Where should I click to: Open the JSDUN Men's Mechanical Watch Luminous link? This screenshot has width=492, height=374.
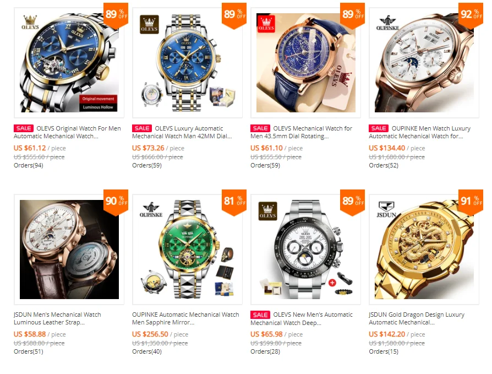click(57, 318)
